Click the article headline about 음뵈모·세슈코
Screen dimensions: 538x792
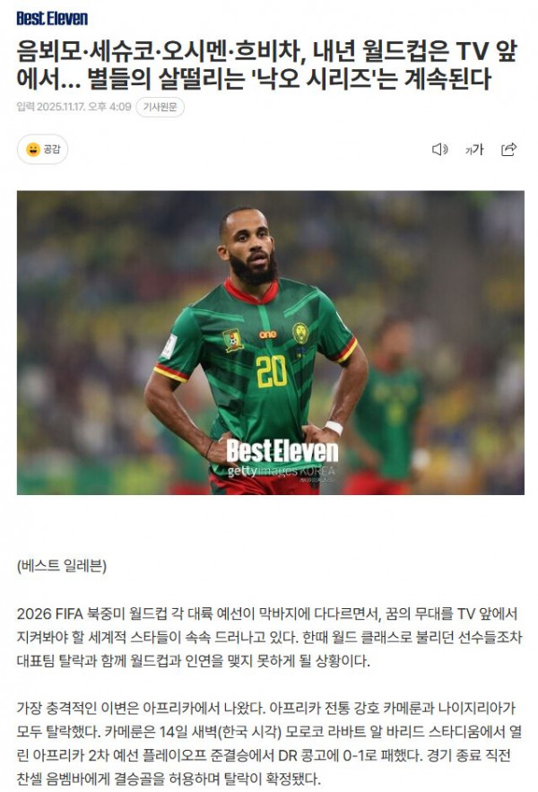click(266, 65)
